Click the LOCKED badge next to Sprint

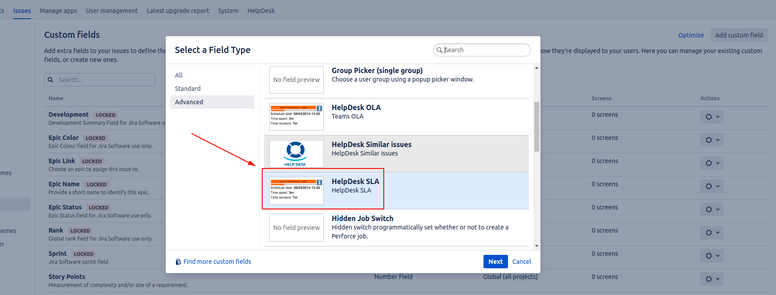tap(84, 254)
